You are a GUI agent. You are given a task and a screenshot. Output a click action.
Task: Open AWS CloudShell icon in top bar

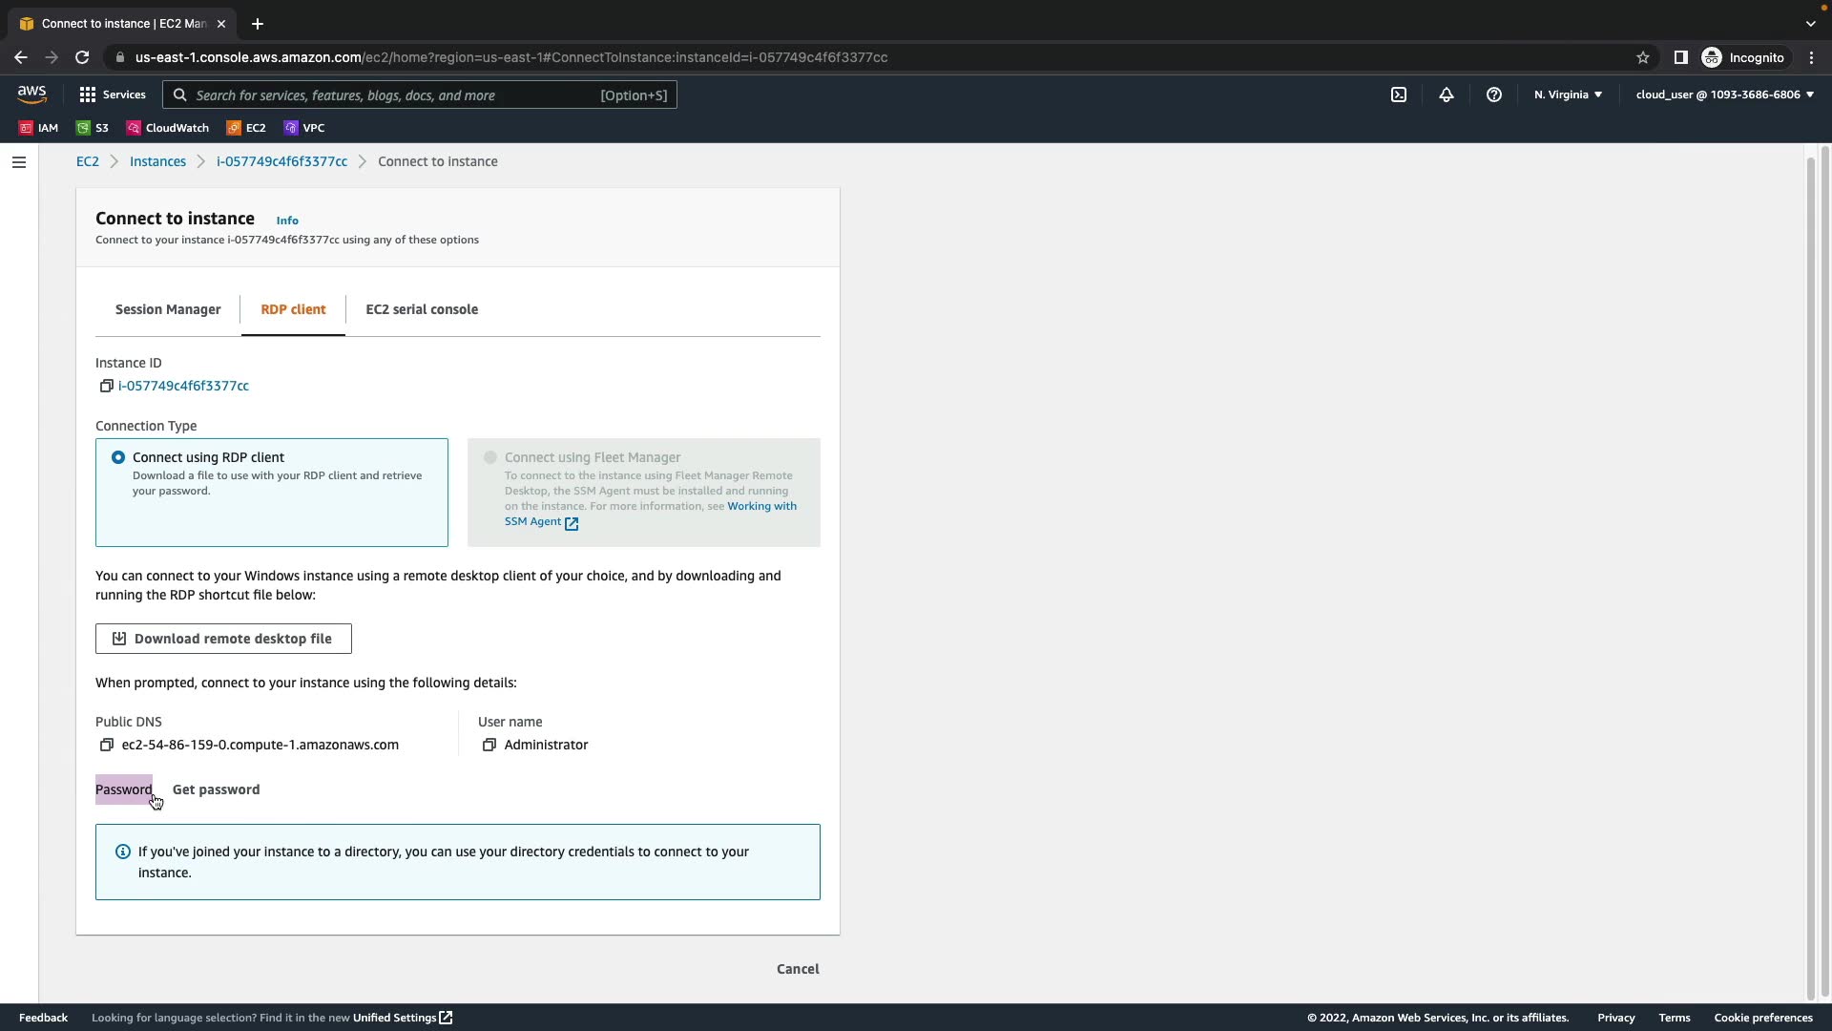(x=1398, y=95)
